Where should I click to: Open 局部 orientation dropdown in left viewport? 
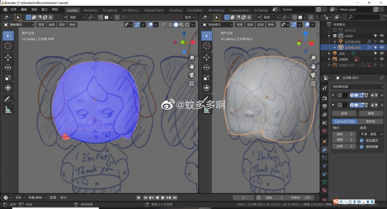pyautogui.click(x=74, y=17)
